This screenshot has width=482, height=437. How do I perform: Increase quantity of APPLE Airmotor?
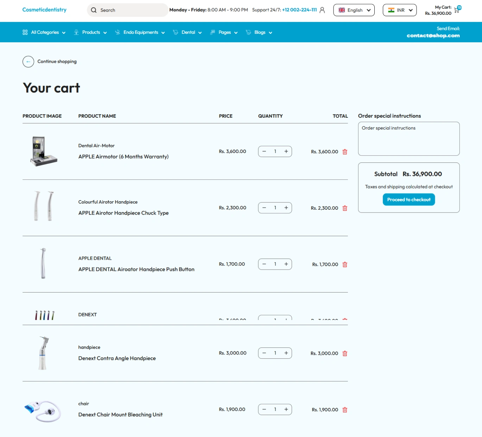pyautogui.click(x=286, y=152)
